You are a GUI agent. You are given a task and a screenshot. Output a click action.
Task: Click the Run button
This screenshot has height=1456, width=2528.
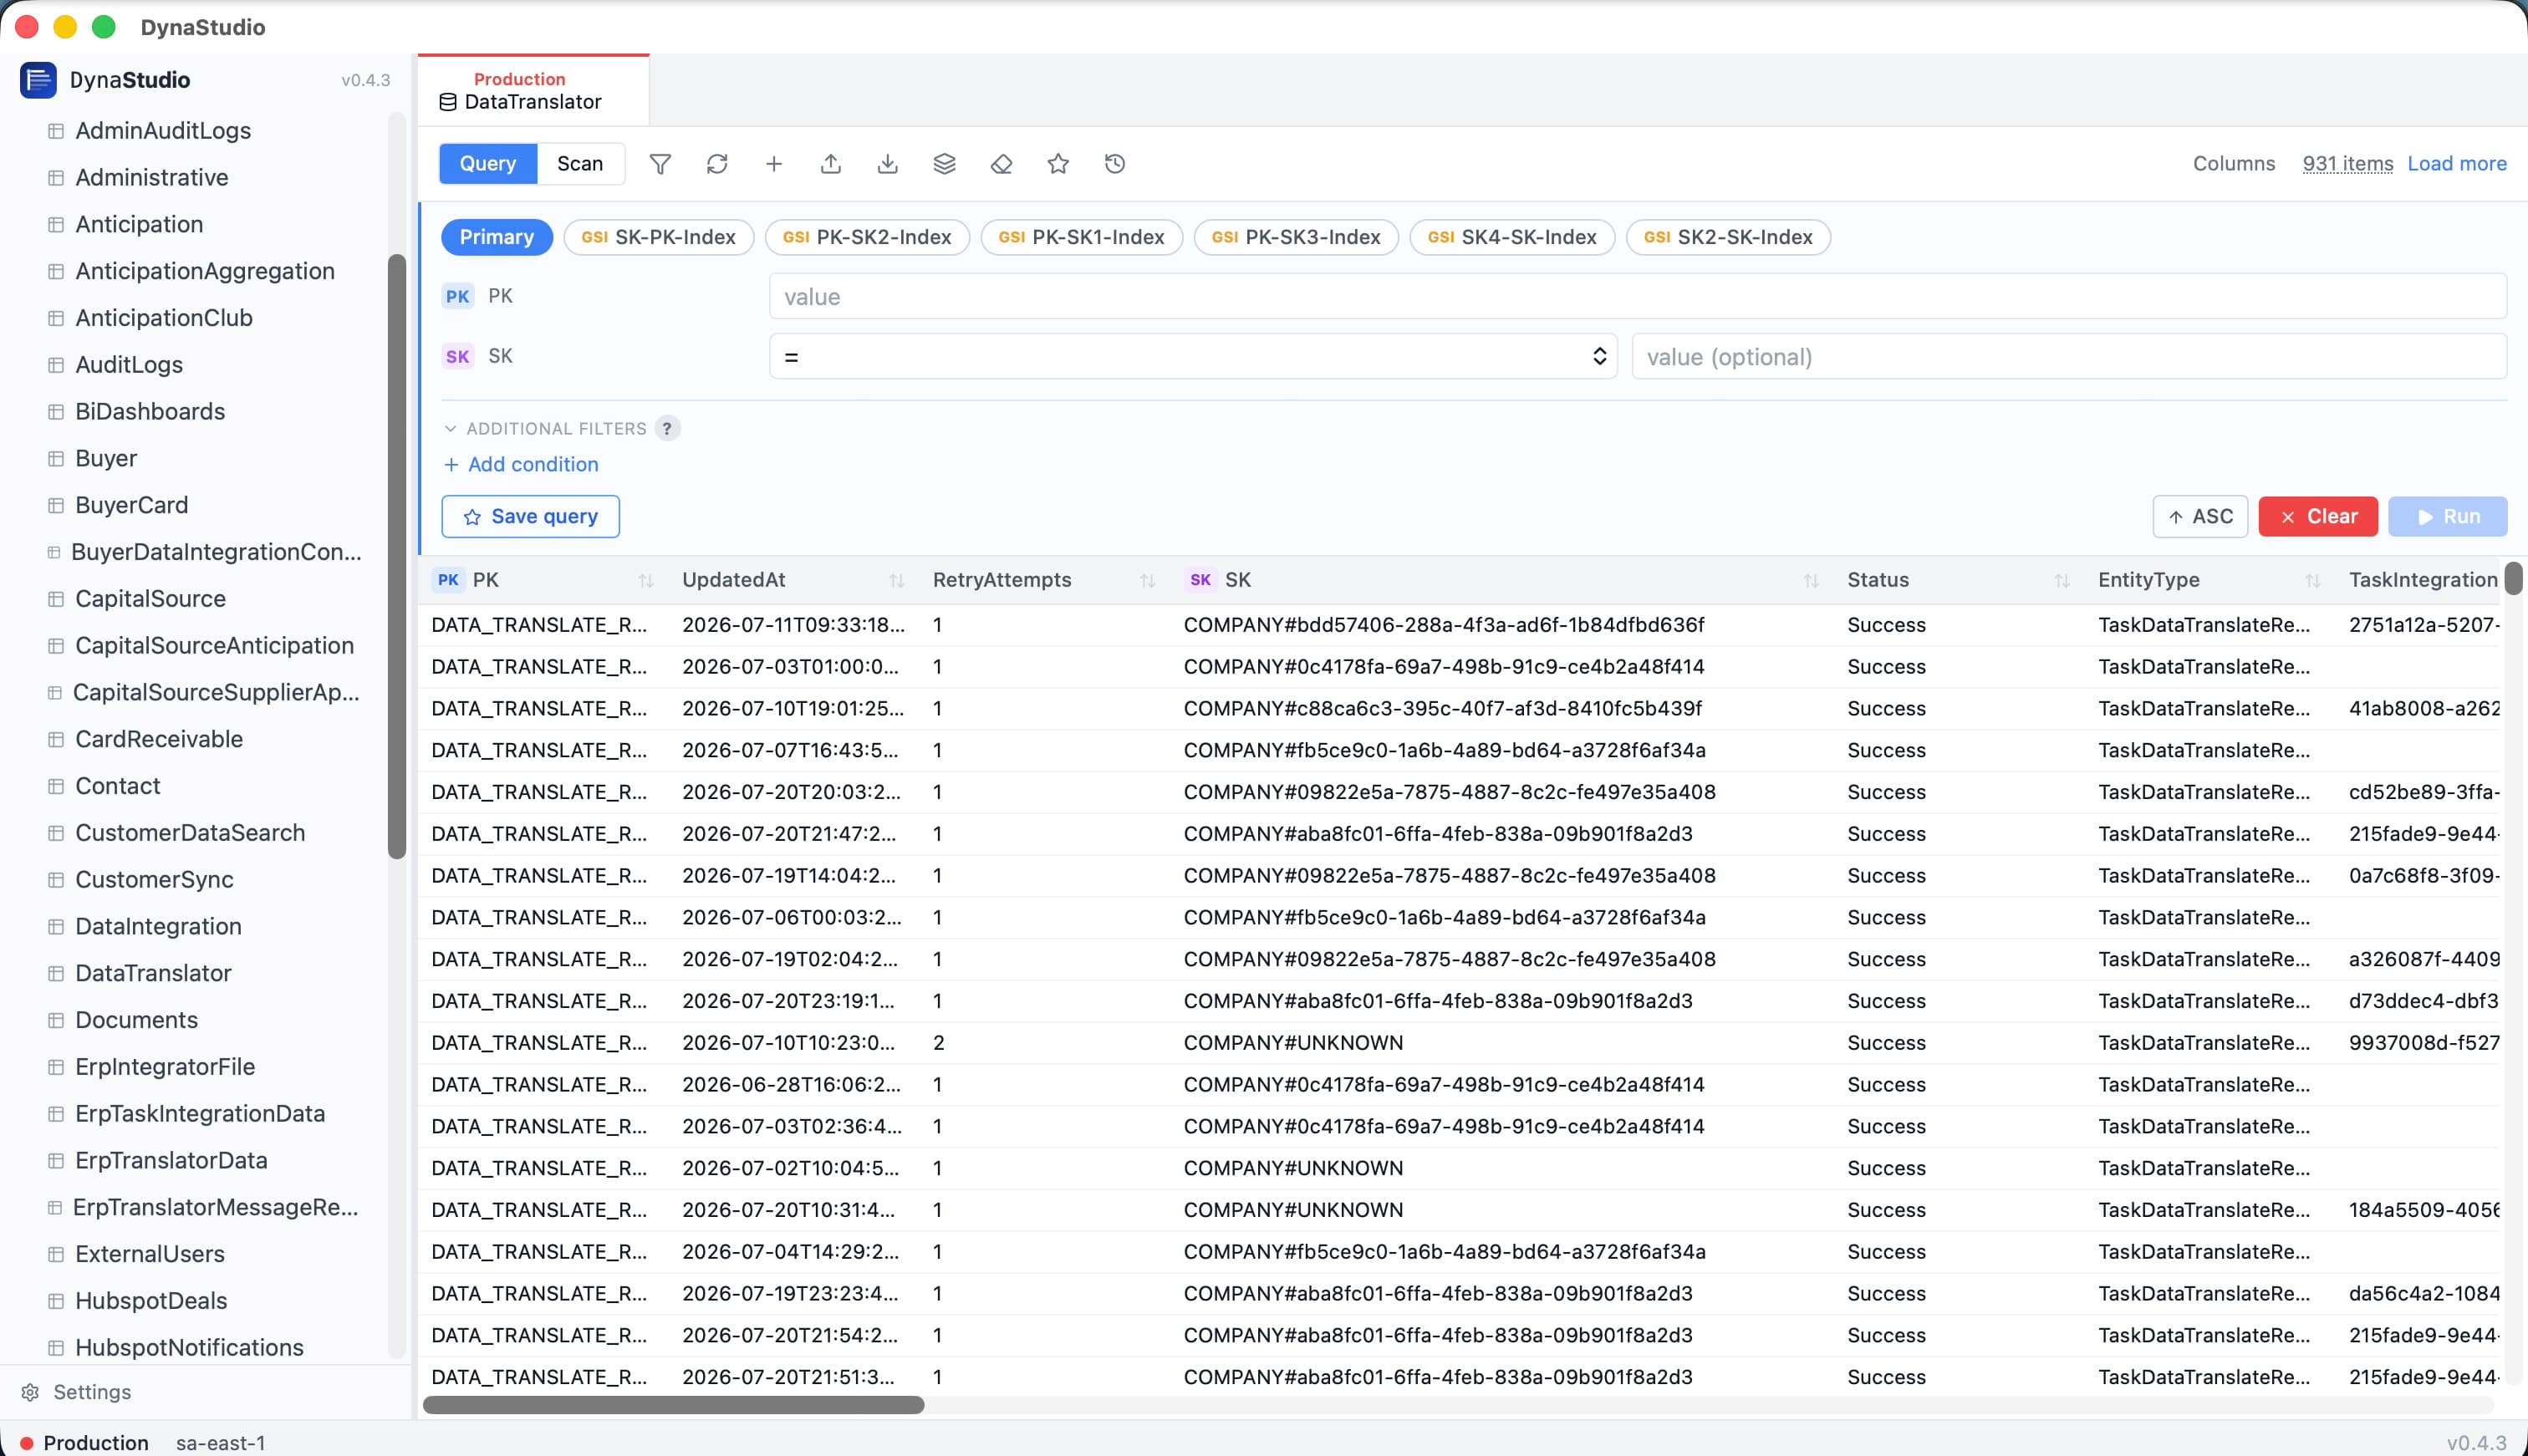[x=2447, y=516]
